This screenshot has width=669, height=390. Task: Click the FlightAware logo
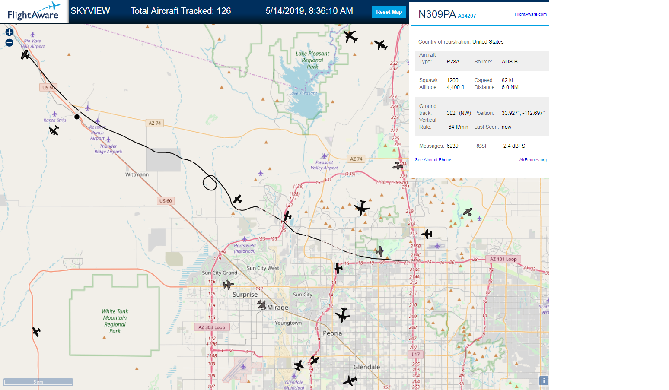point(34,12)
